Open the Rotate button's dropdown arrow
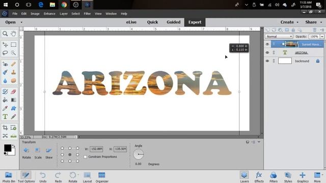 pyautogui.click(x=78, y=175)
